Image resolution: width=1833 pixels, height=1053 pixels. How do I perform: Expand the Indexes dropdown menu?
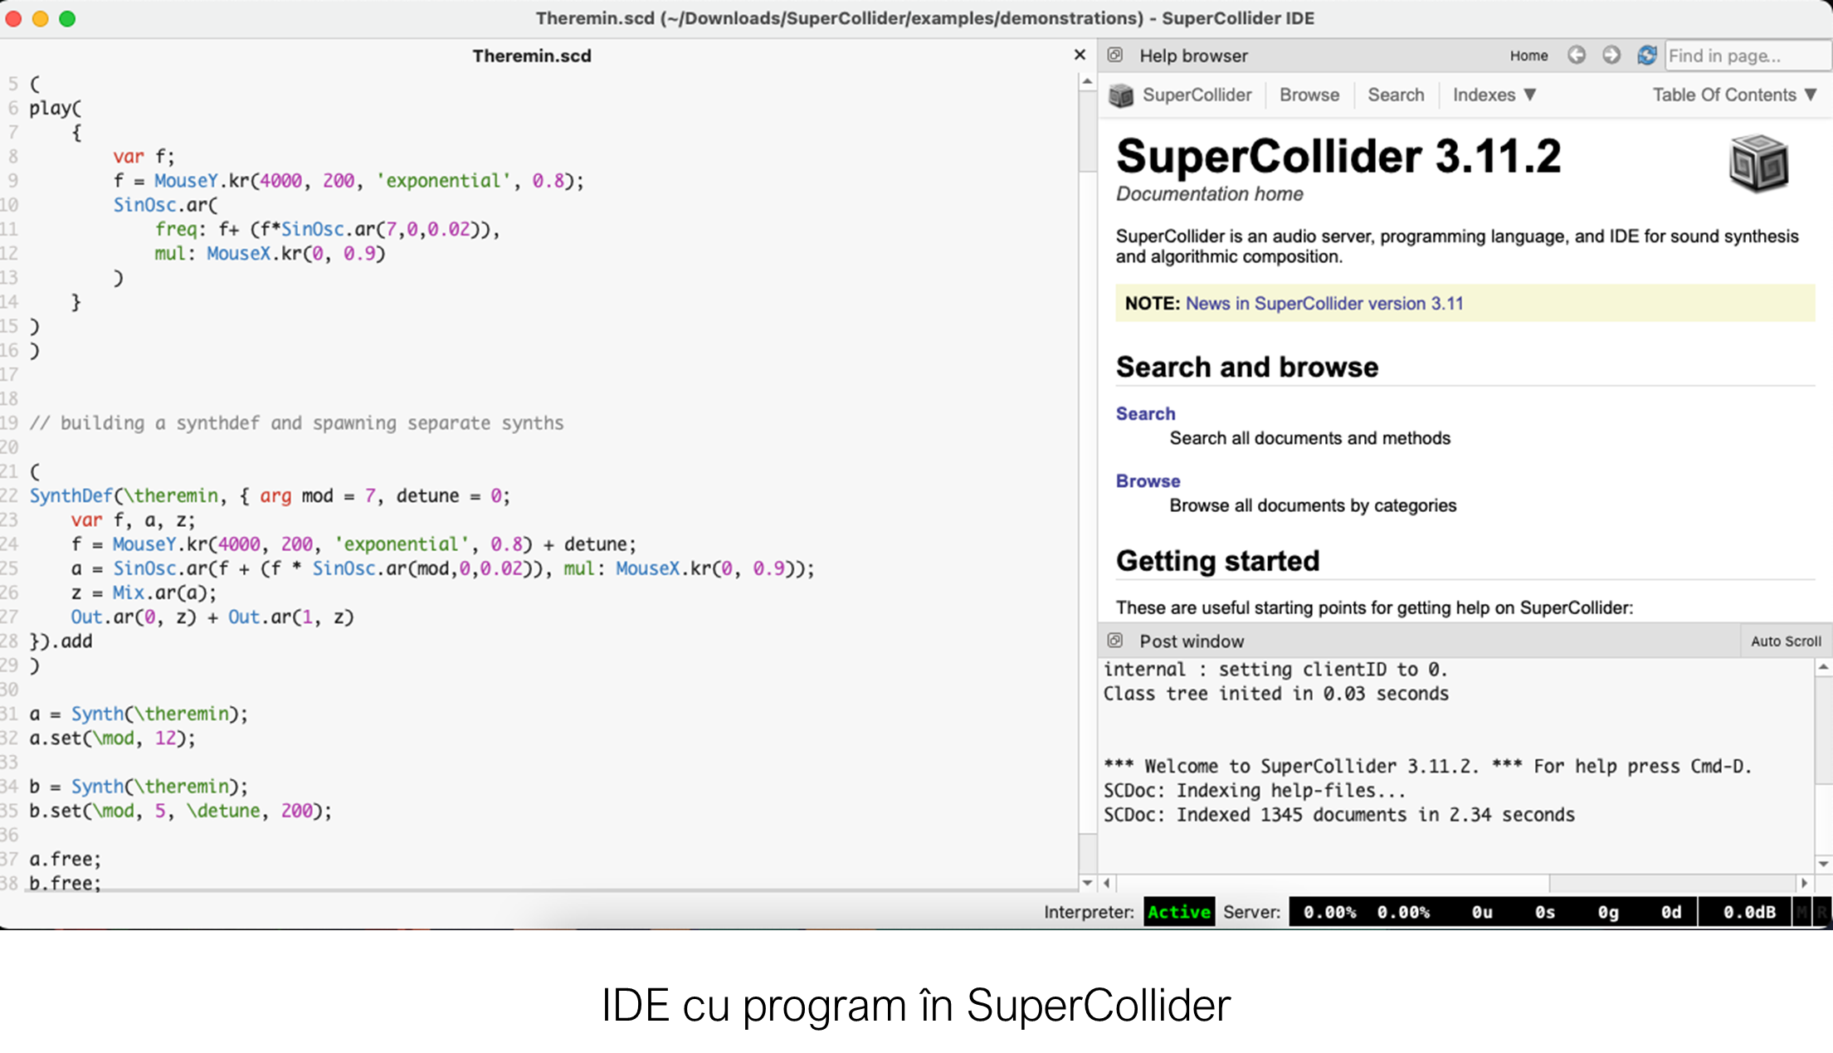click(1494, 95)
